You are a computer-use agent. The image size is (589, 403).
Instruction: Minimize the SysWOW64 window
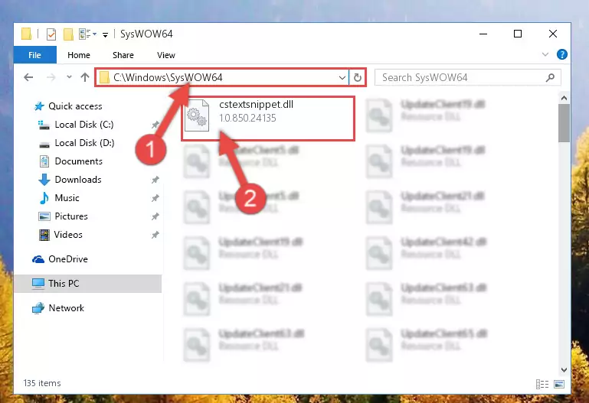483,34
